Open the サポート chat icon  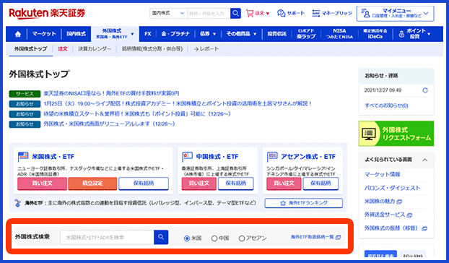(281, 13)
